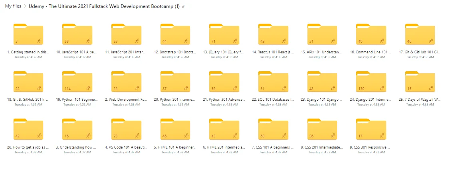Open the 4. VS Code 101 folder icon
The height and width of the screenshot is (182, 462).
(126, 129)
